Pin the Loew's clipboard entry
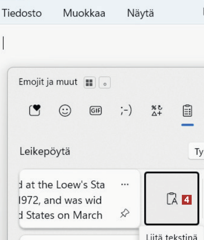204x240 pixels. (x=124, y=214)
